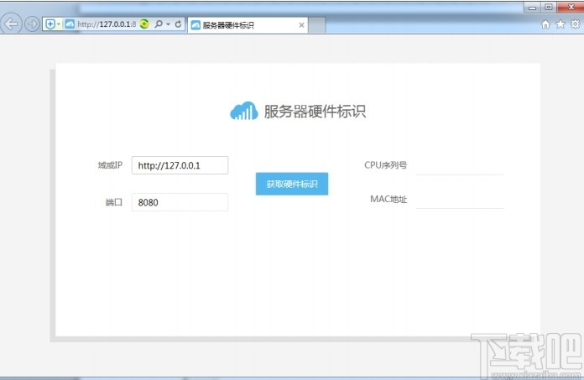This screenshot has width=584, height=380.
Task: Click the 域或IP input field
Action: (x=180, y=165)
